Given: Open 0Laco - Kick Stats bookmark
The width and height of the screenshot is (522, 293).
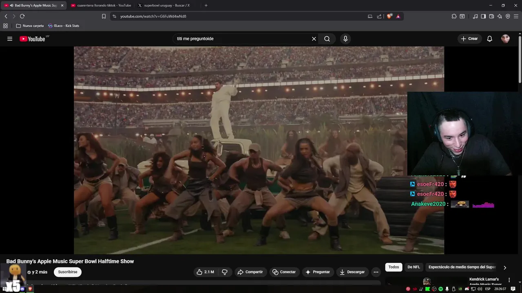Looking at the screenshot, I should click(x=64, y=26).
